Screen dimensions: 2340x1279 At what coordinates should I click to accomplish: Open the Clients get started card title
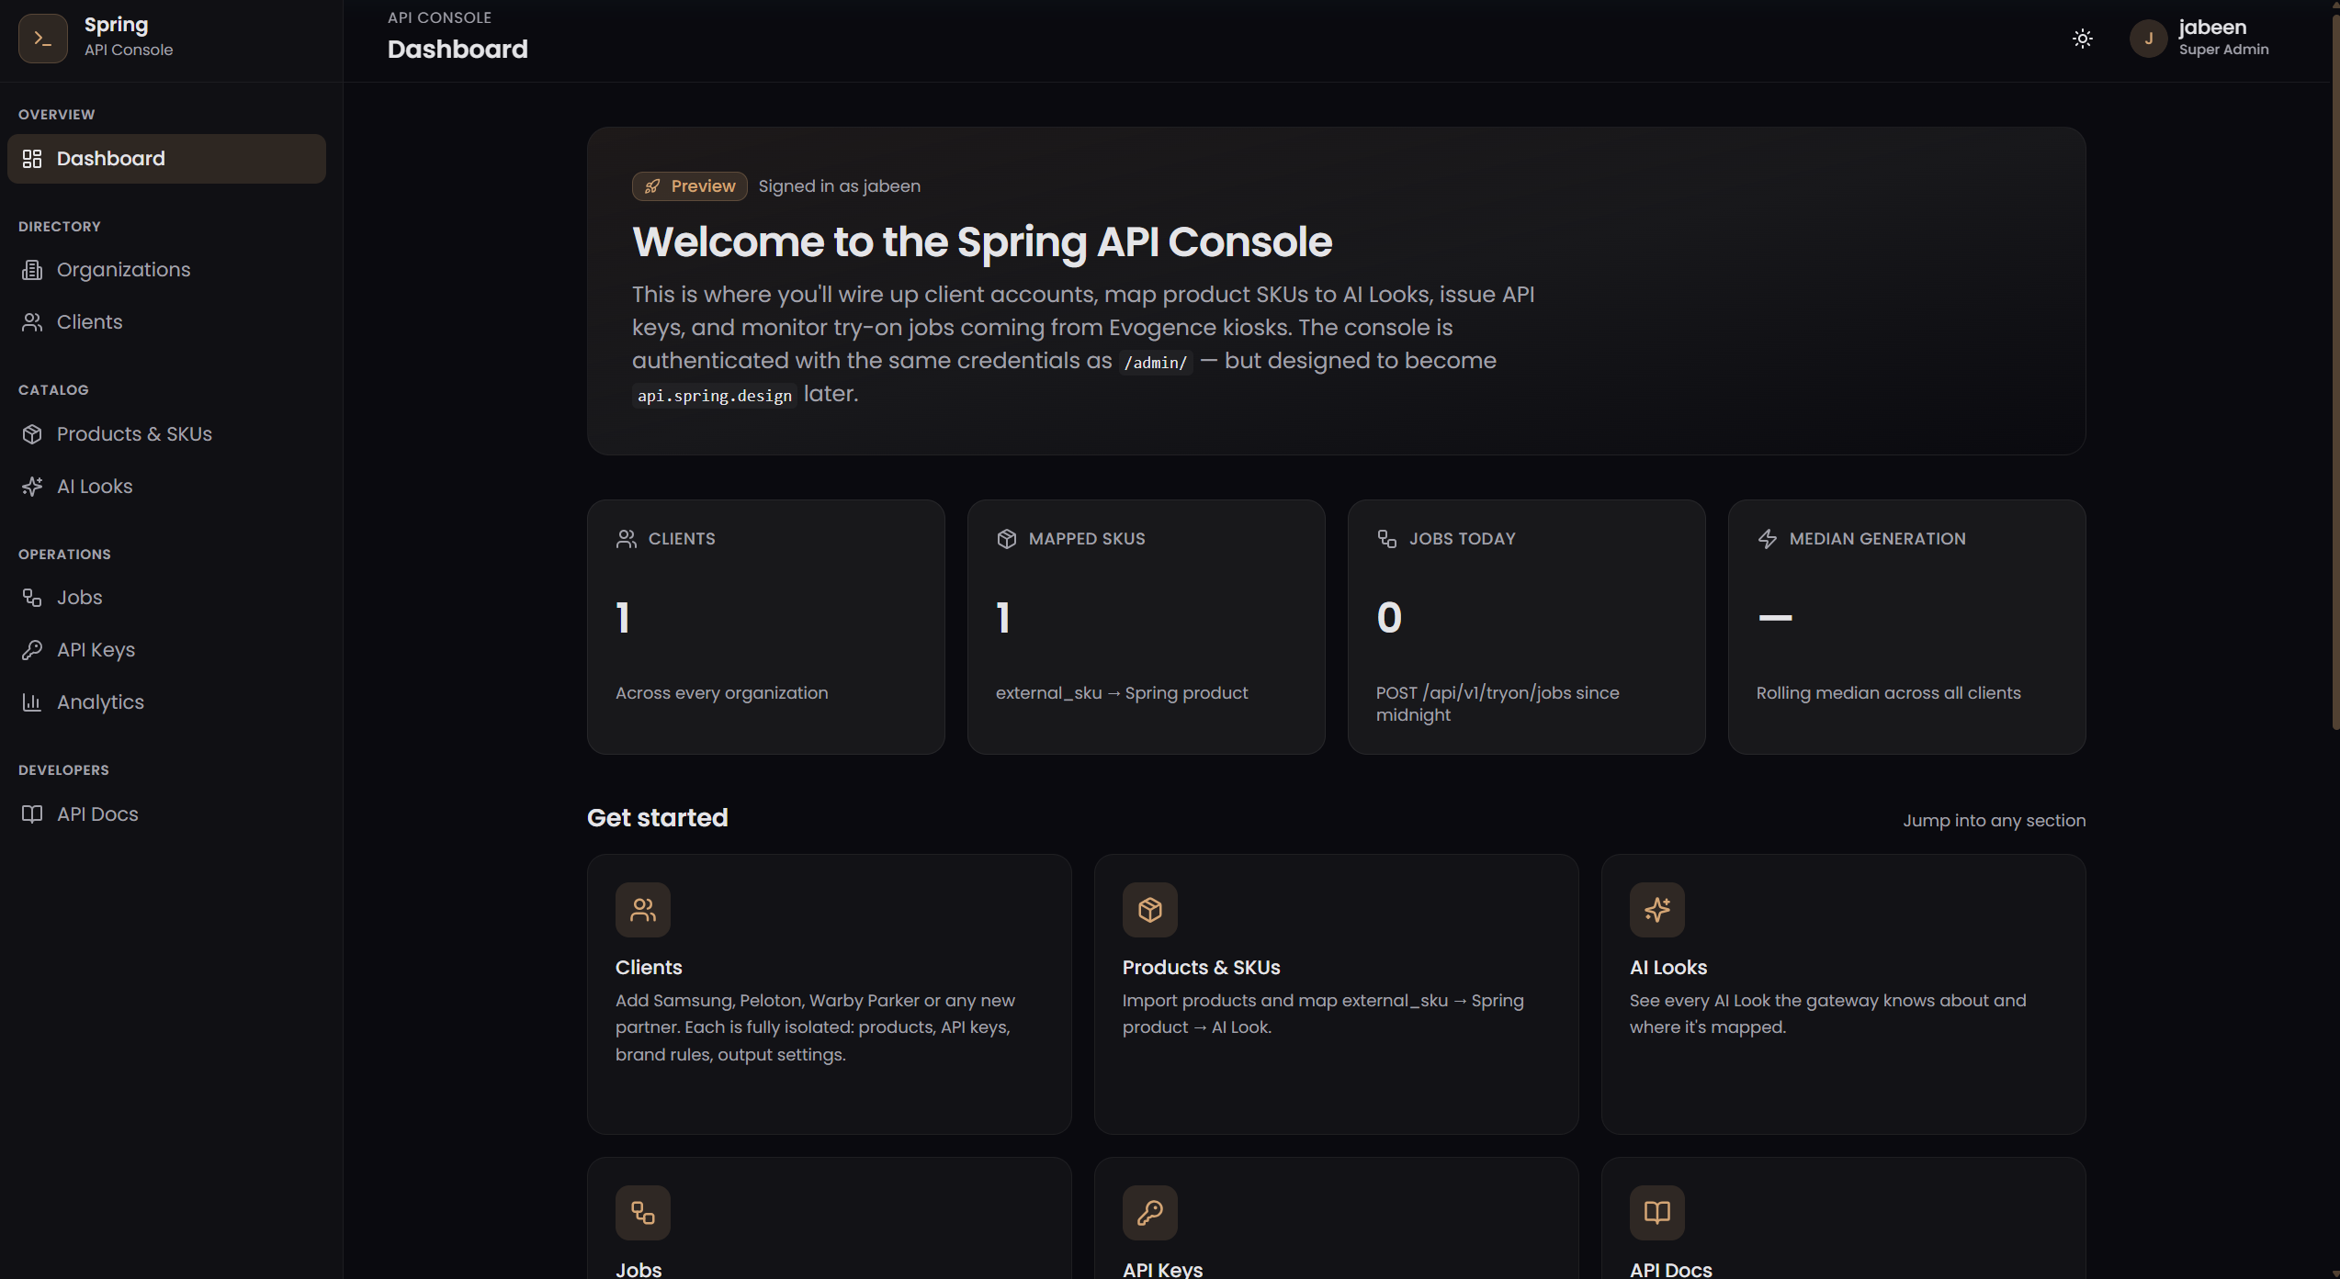tap(649, 968)
